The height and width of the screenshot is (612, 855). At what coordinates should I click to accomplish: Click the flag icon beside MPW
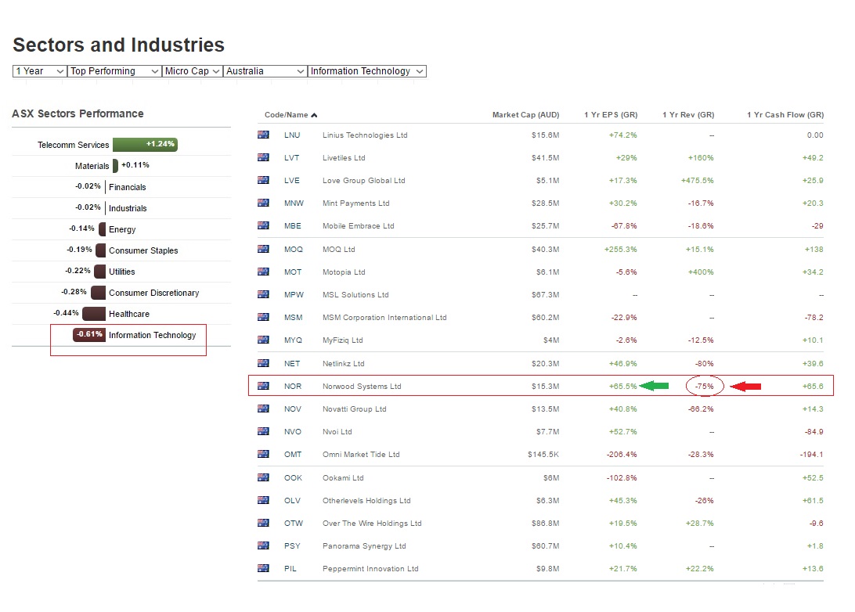coord(263,294)
